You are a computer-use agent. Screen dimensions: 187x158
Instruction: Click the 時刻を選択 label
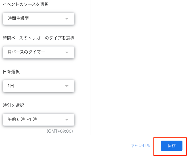pos(13,106)
